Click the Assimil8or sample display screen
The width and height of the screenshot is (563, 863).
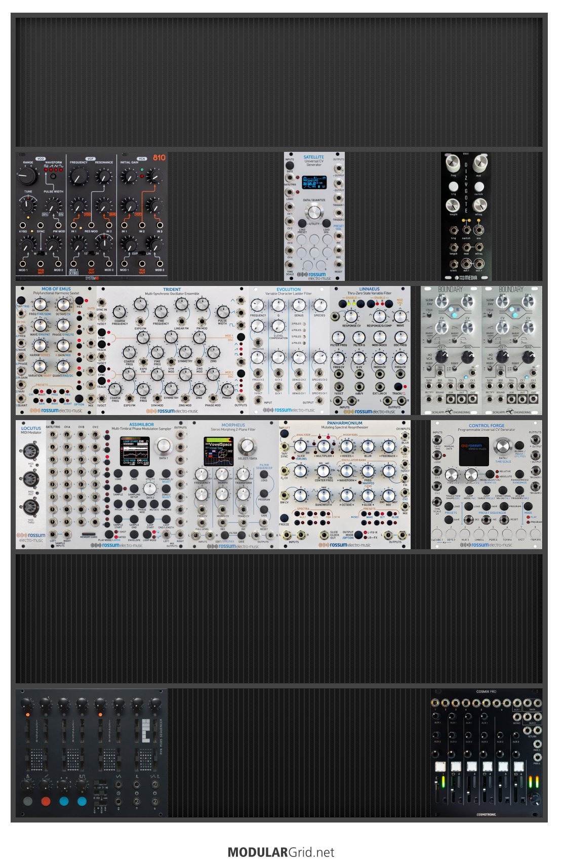tap(136, 452)
